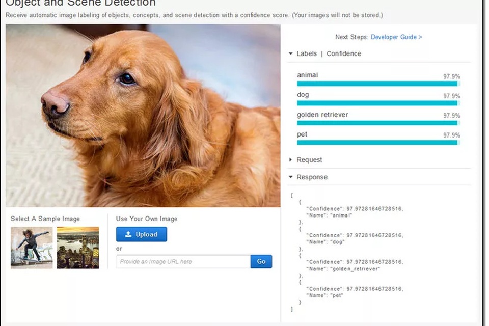This screenshot has width=489, height=326.
Task: Expand the Request section
Action: tap(290, 159)
